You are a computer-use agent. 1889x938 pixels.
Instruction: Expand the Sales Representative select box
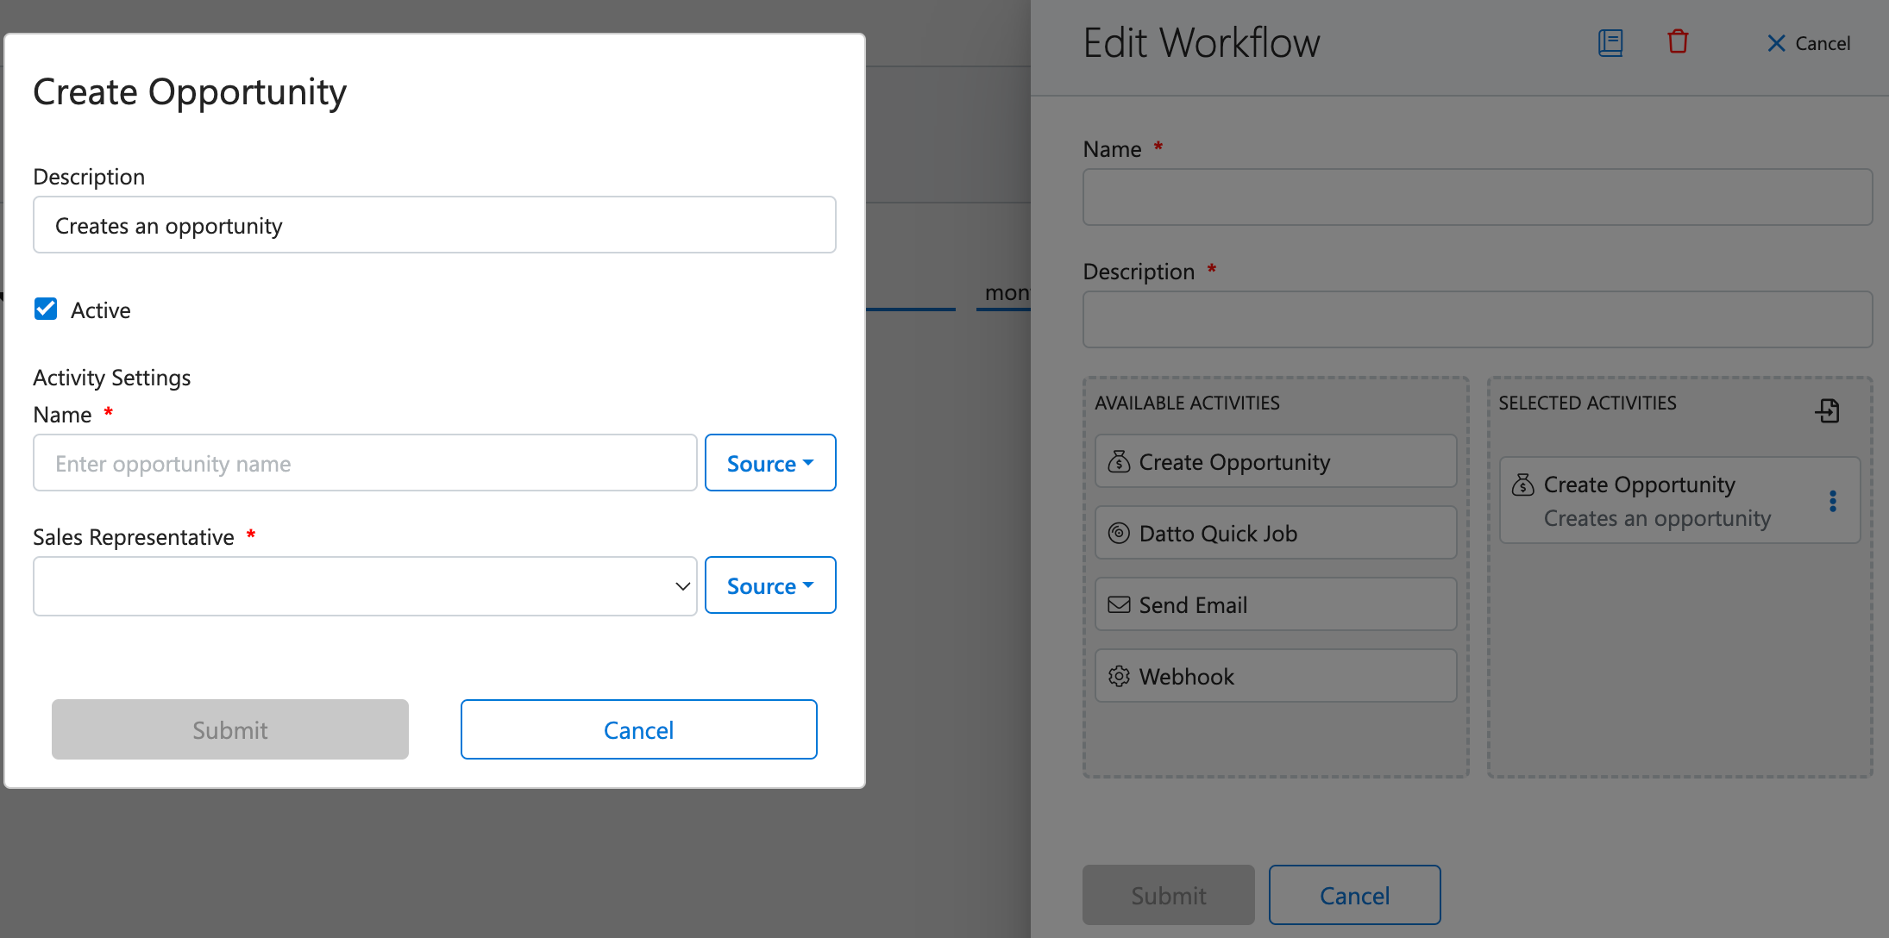pos(365,586)
